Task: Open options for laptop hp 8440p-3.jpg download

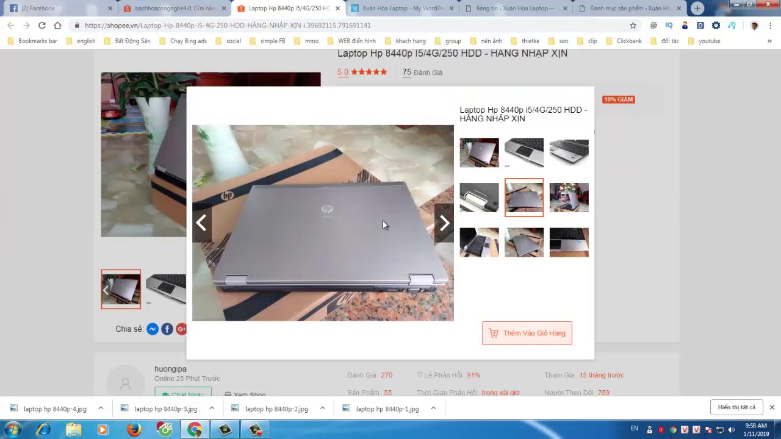Action: 212,409
